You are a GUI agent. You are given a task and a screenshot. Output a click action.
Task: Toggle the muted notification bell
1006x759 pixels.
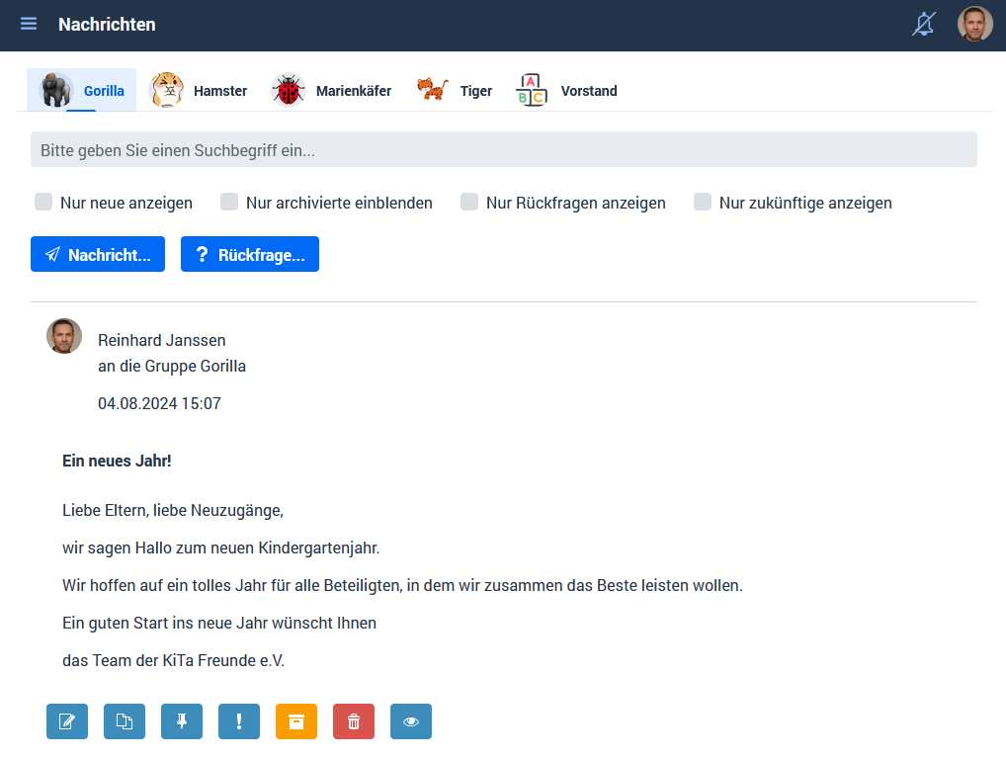point(924,25)
